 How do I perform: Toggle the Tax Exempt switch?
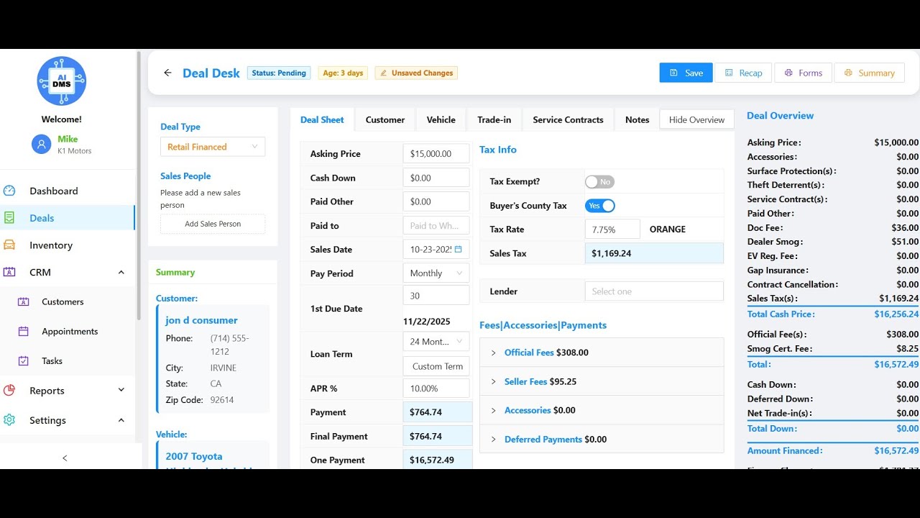pos(599,182)
